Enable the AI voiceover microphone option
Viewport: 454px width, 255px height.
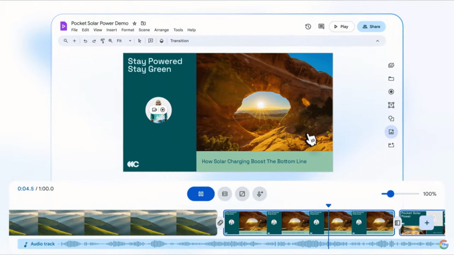tap(259, 194)
